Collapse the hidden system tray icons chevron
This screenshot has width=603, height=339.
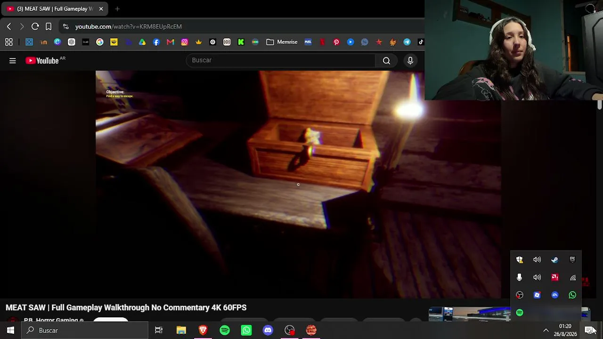click(546, 330)
